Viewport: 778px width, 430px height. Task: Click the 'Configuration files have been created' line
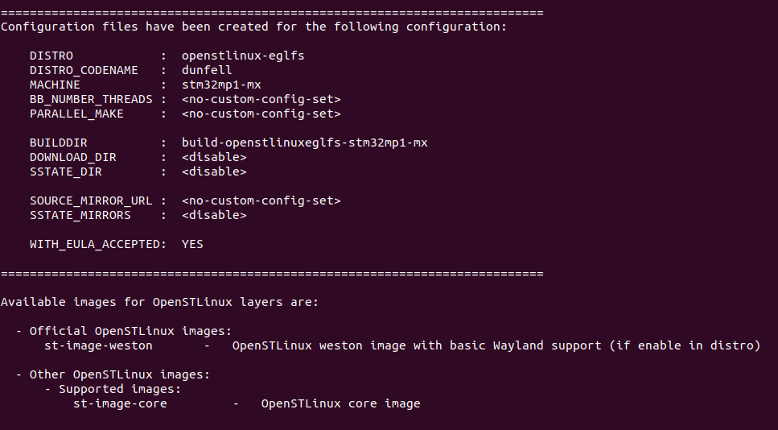[253, 27]
